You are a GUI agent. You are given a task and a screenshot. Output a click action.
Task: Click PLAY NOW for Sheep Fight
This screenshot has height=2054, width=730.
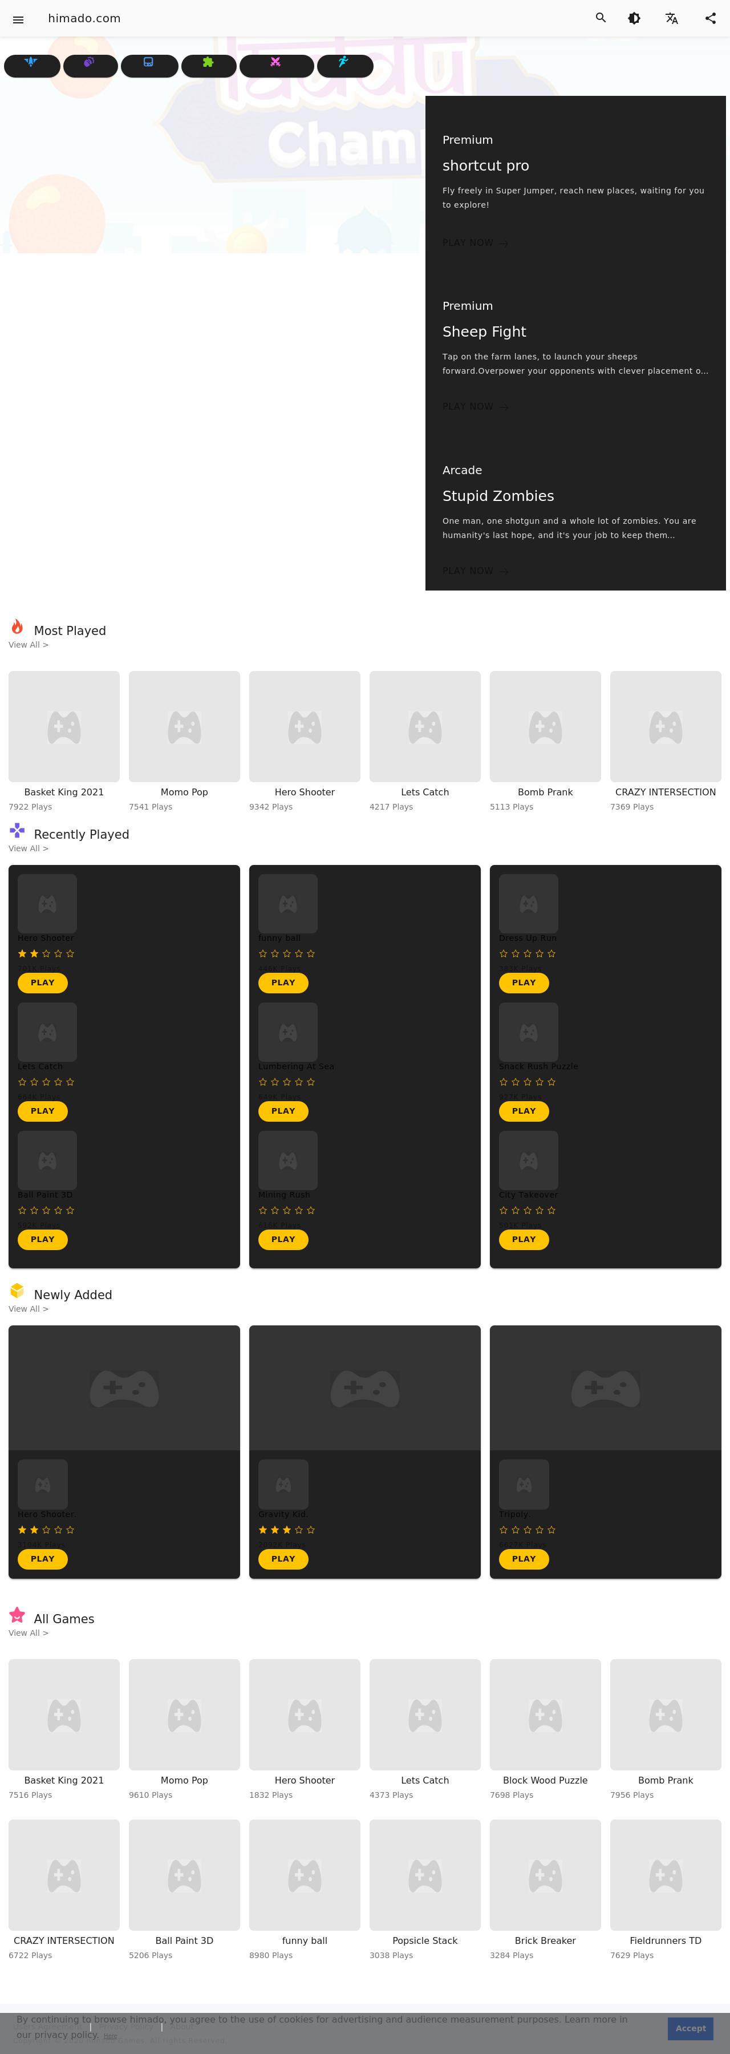click(475, 407)
